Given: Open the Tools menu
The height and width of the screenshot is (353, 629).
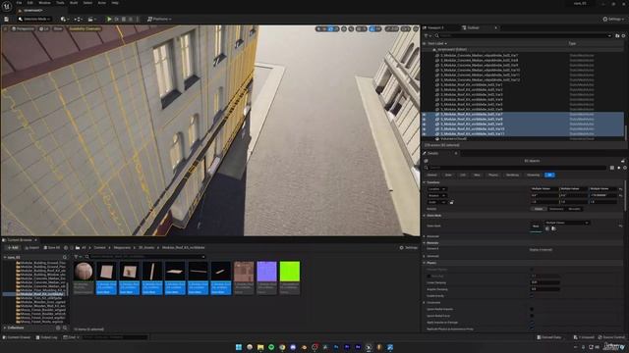Looking at the screenshot, I should click(60, 3).
